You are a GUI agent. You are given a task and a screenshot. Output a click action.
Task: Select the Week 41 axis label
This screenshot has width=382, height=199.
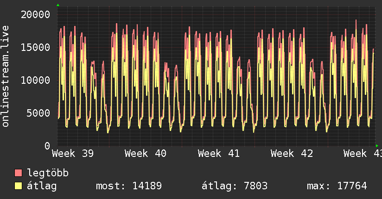[219, 154]
